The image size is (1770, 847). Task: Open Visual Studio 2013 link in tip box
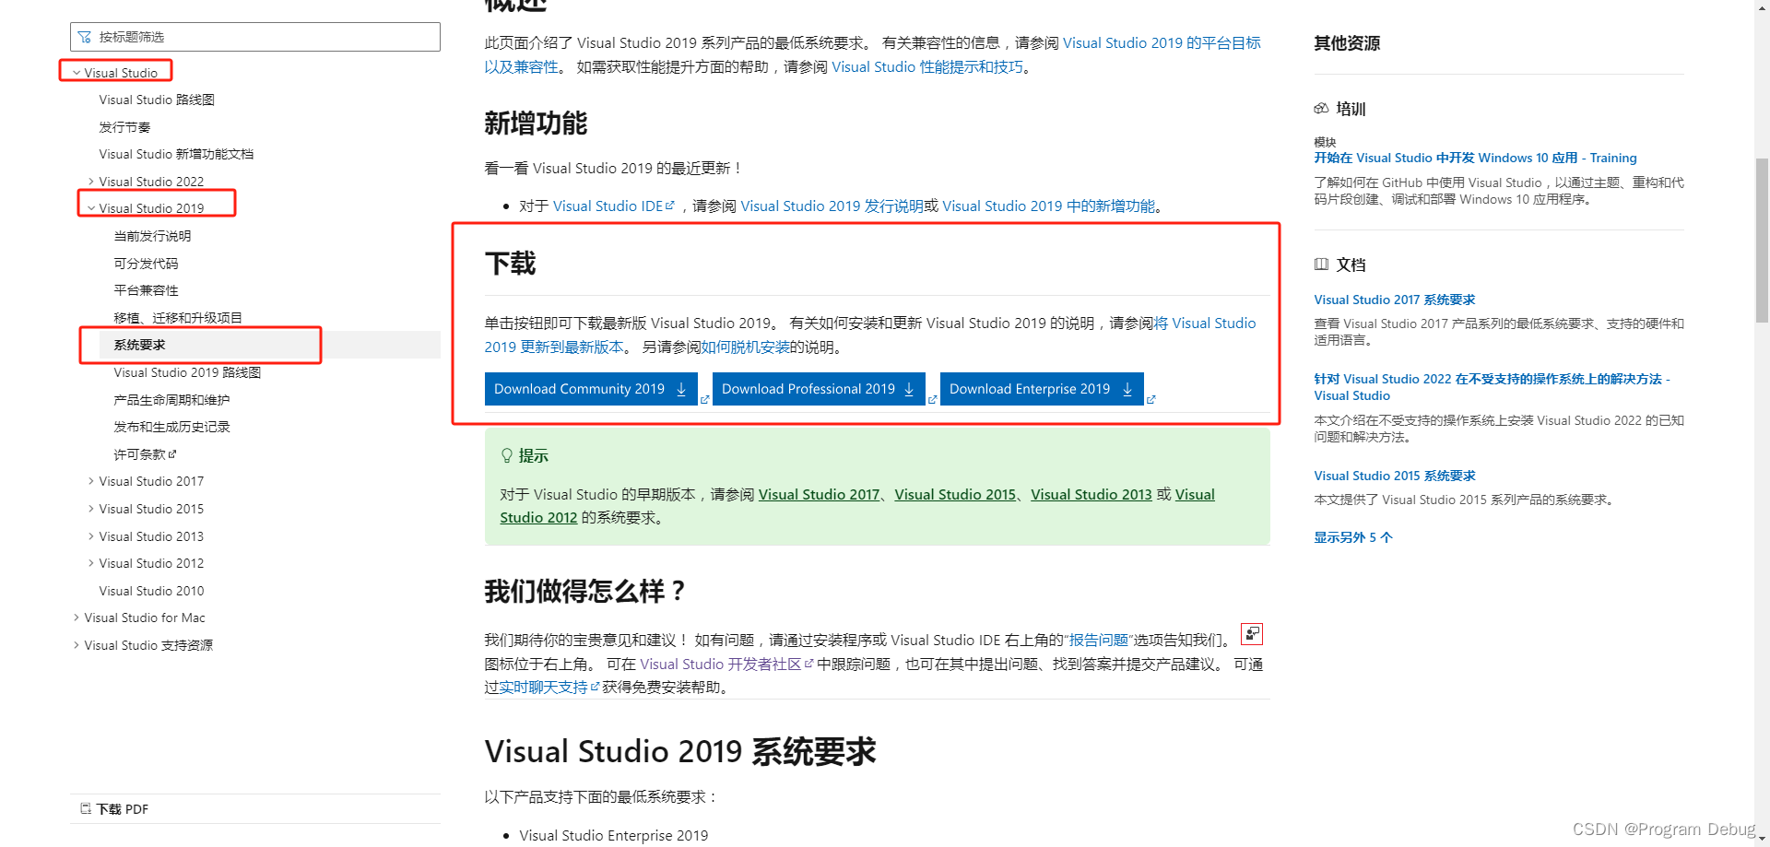coord(1091,494)
